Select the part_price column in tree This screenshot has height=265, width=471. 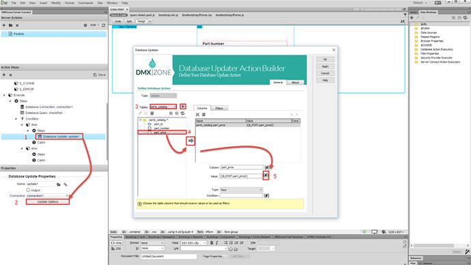click(x=162, y=132)
